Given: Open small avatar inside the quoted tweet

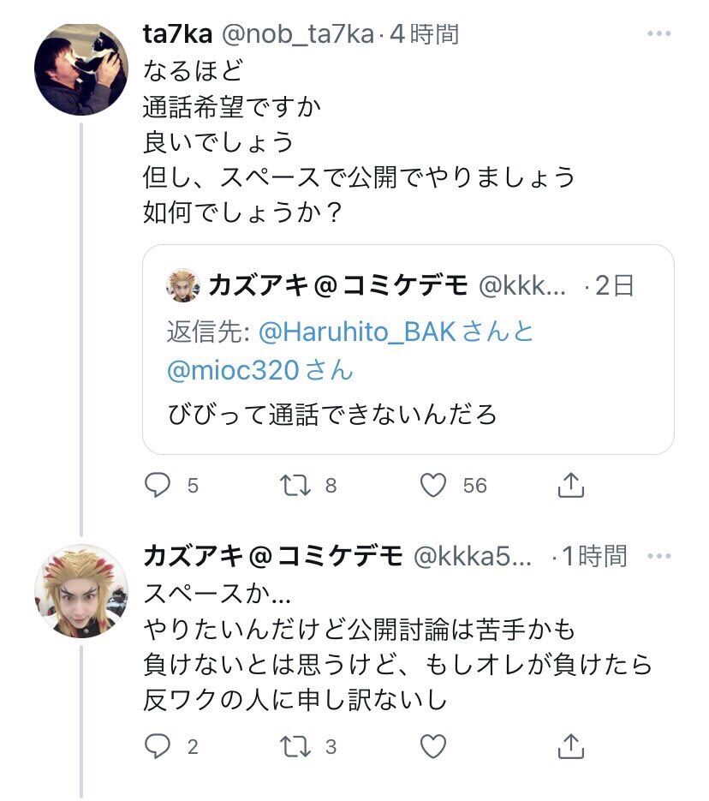Looking at the screenshot, I should click(183, 285).
